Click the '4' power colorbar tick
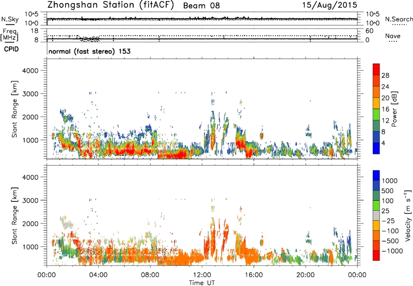 click(384, 143)
